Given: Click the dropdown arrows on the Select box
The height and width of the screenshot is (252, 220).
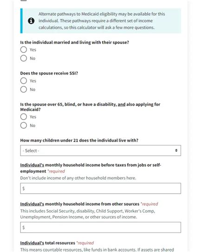Looking at the screenshot, I should [x=176, y=151].
